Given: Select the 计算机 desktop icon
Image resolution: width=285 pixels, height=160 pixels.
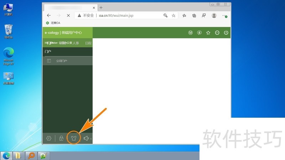Looking at the screenshot, I should tap(8, 10).
